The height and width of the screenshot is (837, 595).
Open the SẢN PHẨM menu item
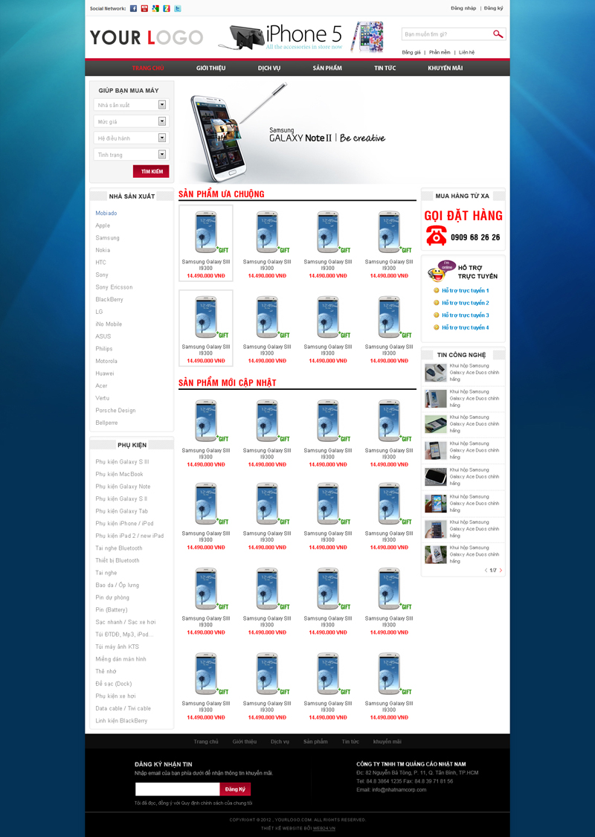tap(327, 68)
